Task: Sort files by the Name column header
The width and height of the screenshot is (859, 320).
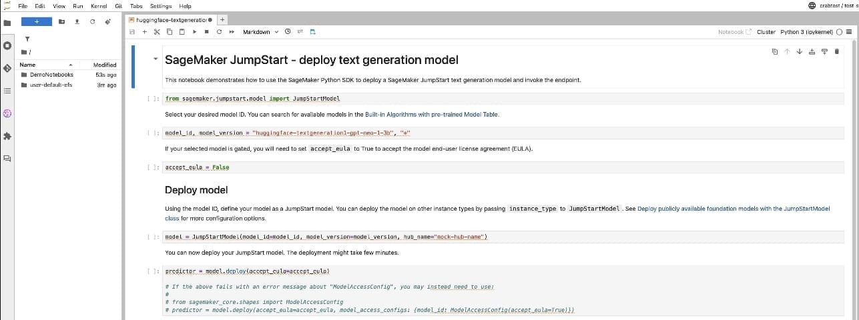Action: click(x=28, y=65)
